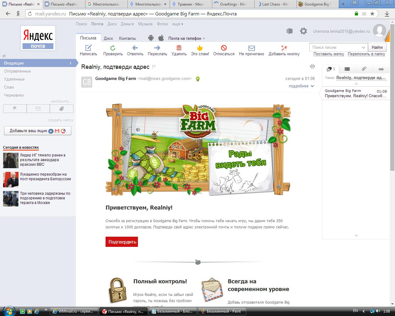The height and width of the screenshot is (316, 395).
Task: Switch to the Контакты tab
Action: point(127,38)
